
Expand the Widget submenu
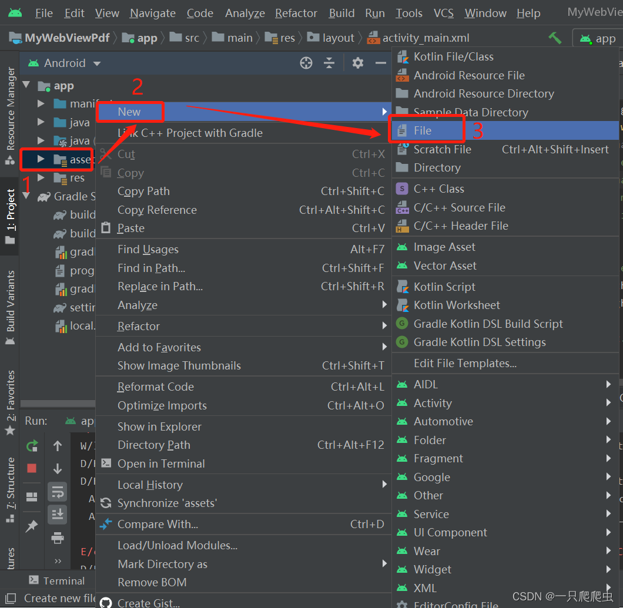click(x=505, y=569)
